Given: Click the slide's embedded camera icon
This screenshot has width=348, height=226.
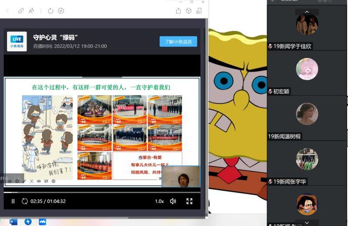Looking at the screenshot, I should [39, 181].
